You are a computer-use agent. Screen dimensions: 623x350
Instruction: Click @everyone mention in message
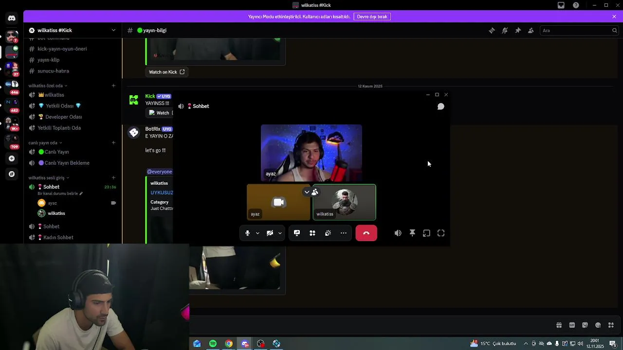tap(160, 172)
